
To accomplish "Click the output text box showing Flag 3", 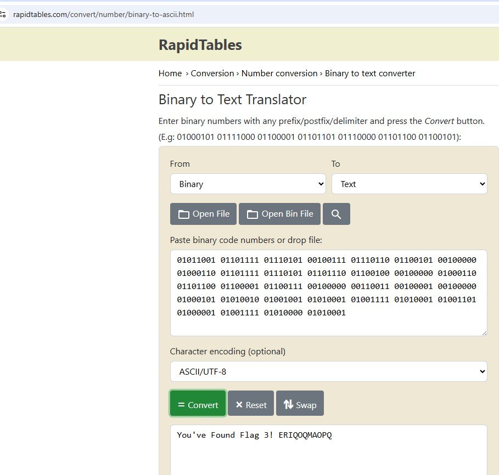I will point(328,450).
